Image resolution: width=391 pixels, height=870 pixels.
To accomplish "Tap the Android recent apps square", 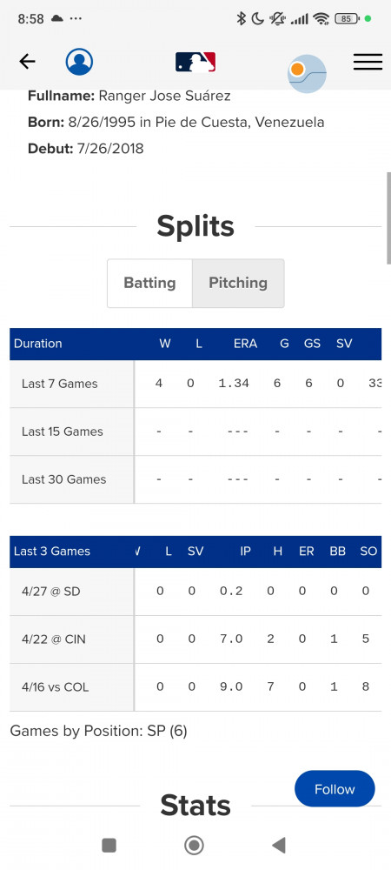I will (x=109, y=845).
